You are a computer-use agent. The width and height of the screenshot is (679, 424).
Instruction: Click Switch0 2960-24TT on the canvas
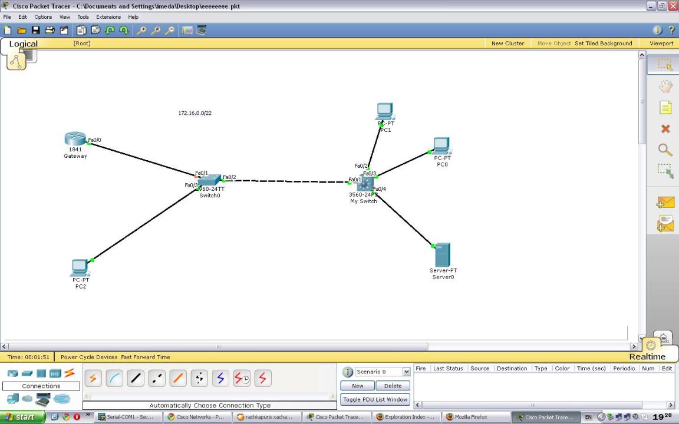[210, 180]
